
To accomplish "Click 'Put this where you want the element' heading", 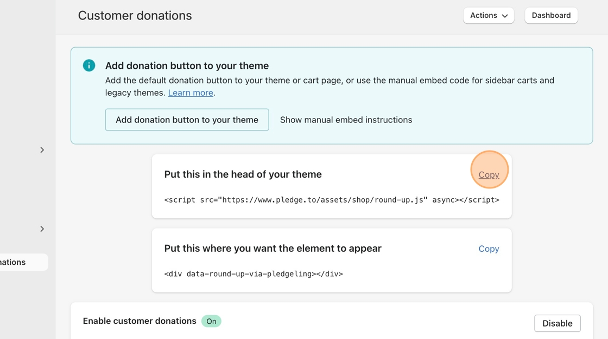I will 273,249.
